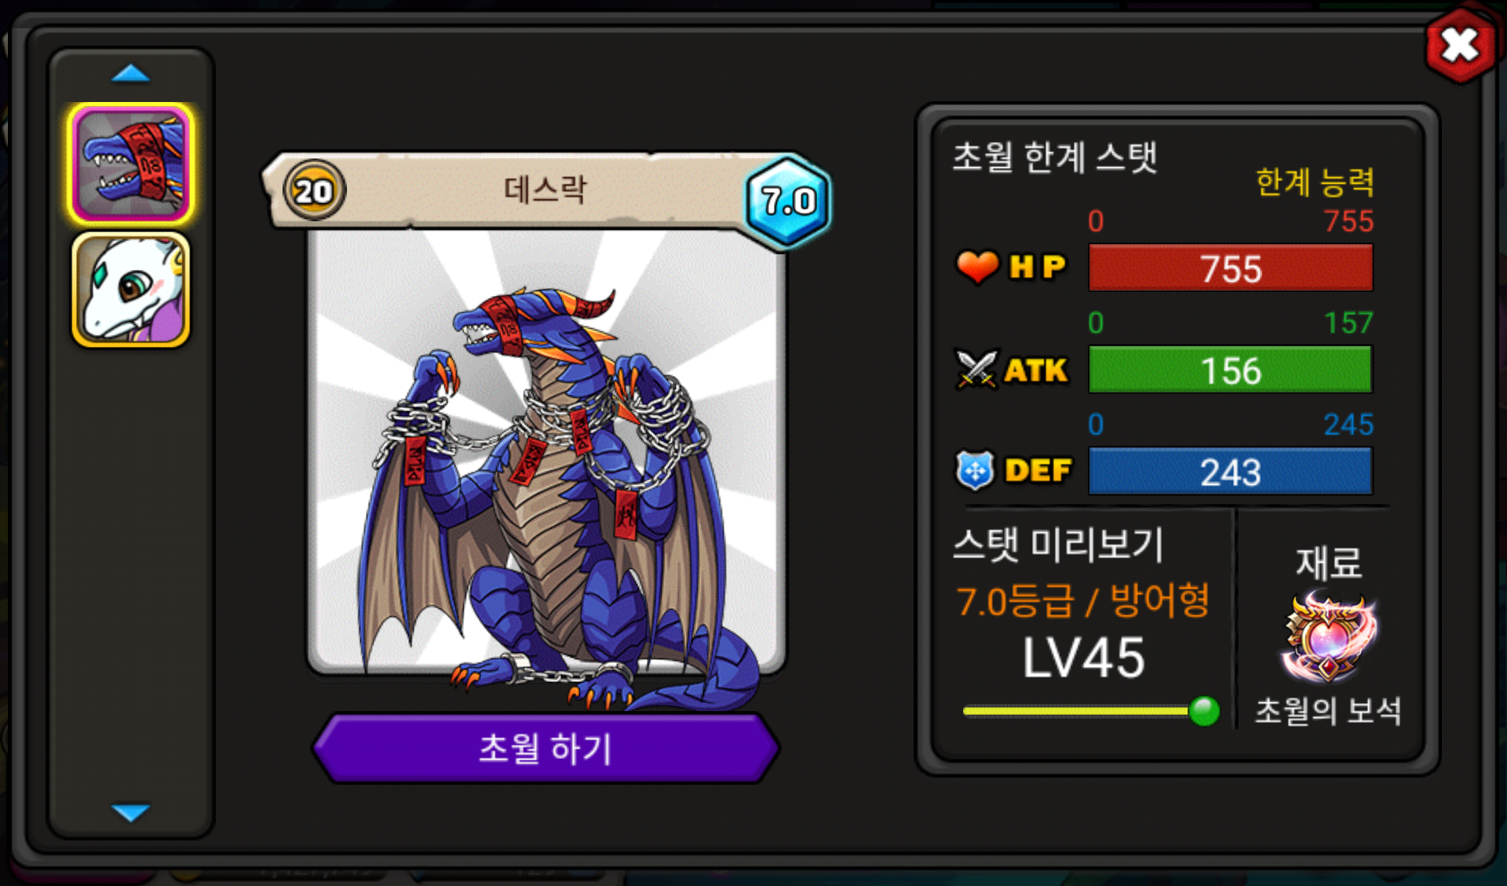Viewport: 1507px width, 886px height.
Task: Click the blue 7.0 grade hexagon badge
Action: [788, 202]
